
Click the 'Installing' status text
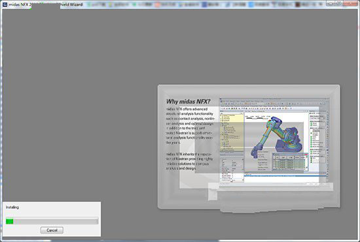[12, 207]
